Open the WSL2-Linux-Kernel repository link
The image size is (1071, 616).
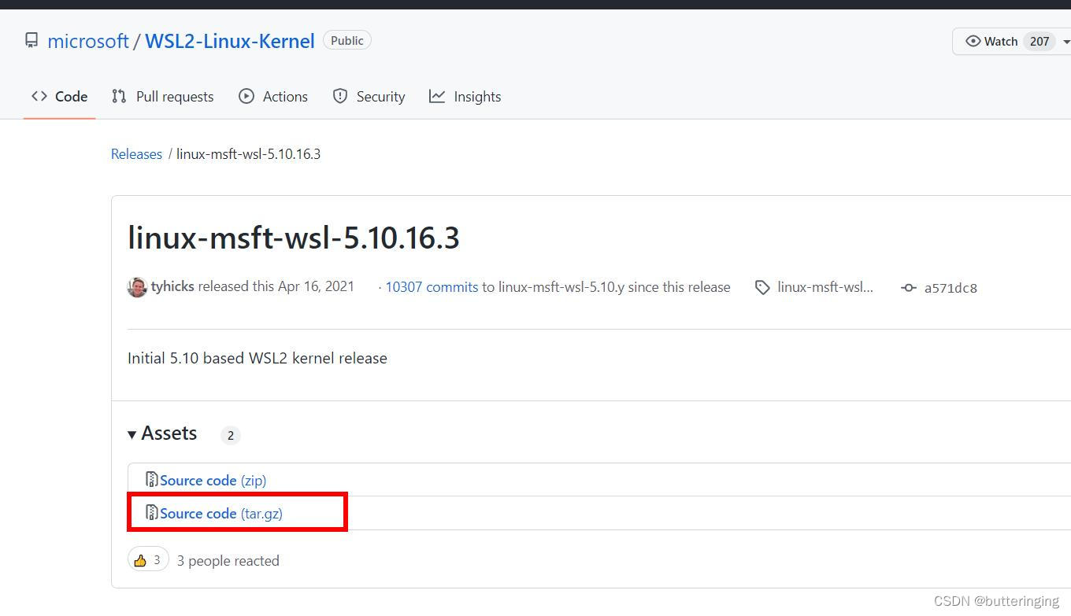click(x=230, y=41)
